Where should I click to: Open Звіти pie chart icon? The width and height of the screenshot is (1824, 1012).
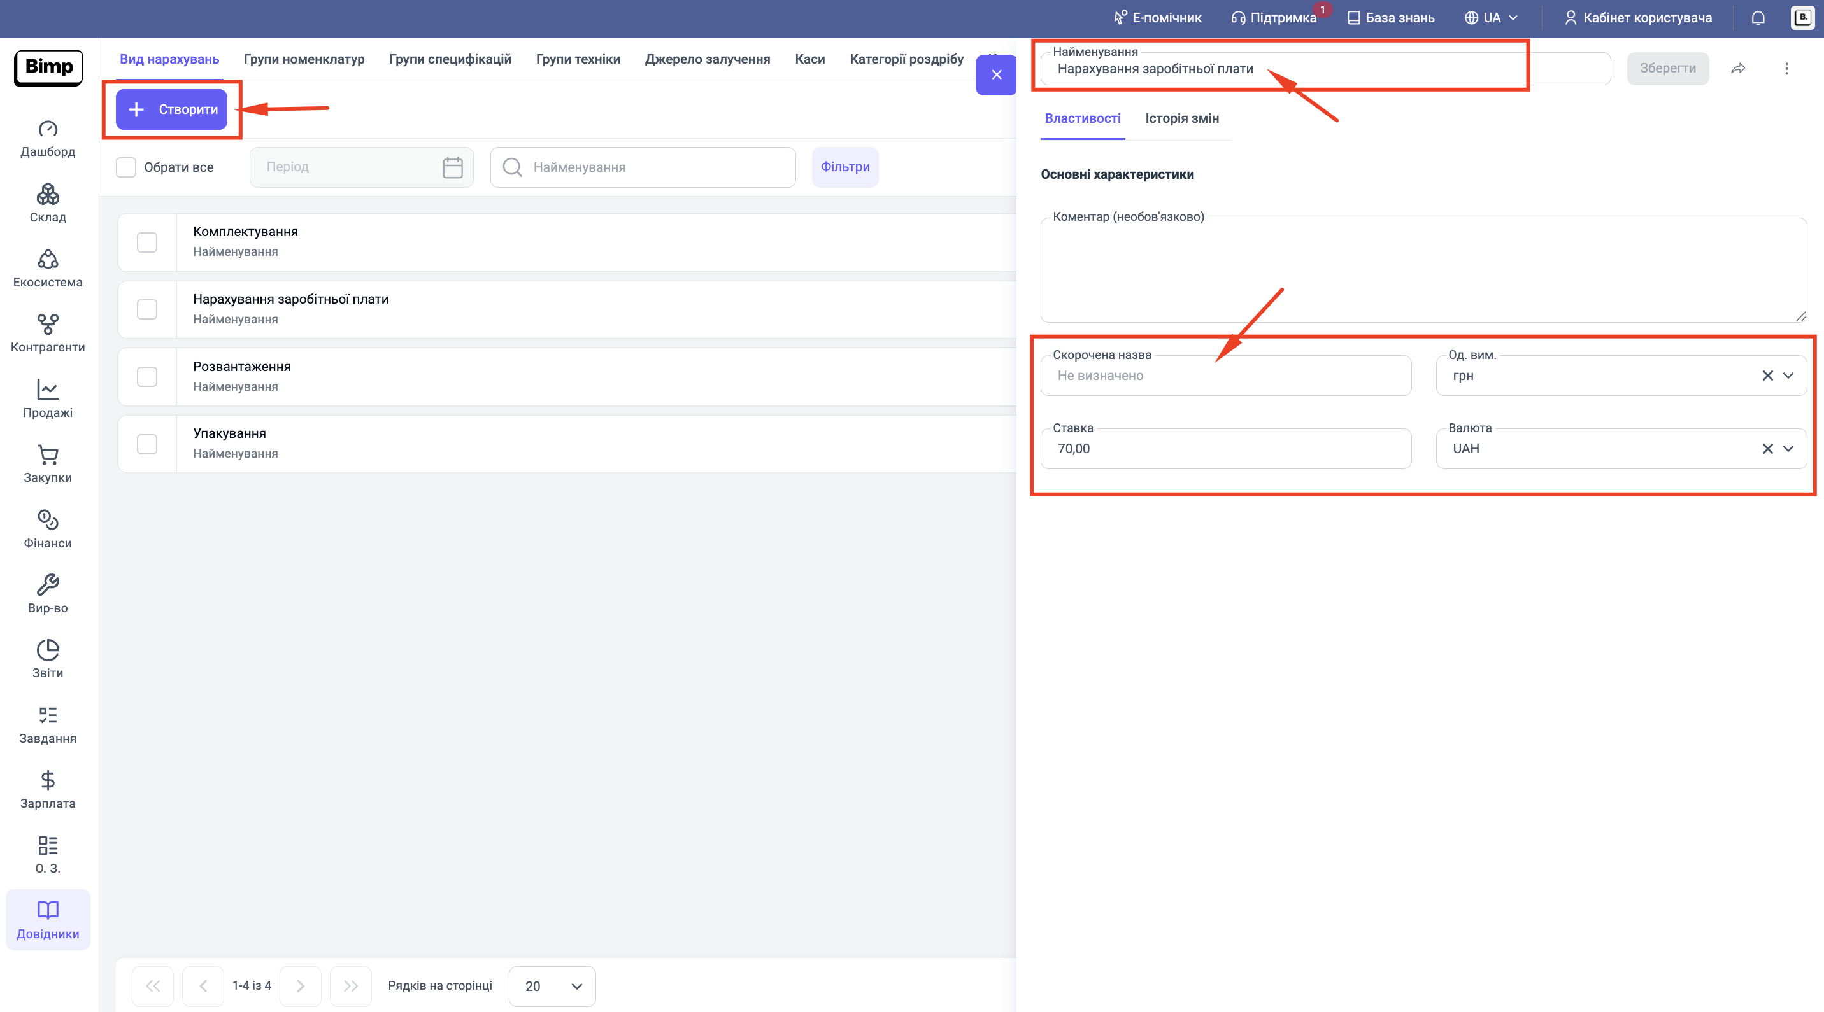[x=47, y=650]
